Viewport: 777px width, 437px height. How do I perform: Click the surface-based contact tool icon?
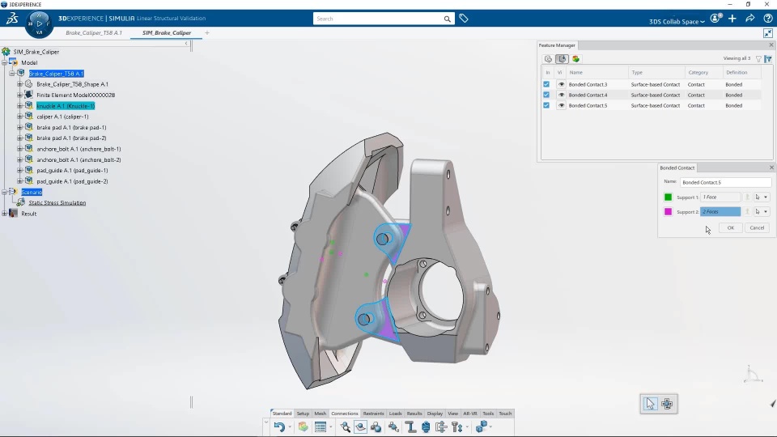pyautogui.click(x=361, y=426)
